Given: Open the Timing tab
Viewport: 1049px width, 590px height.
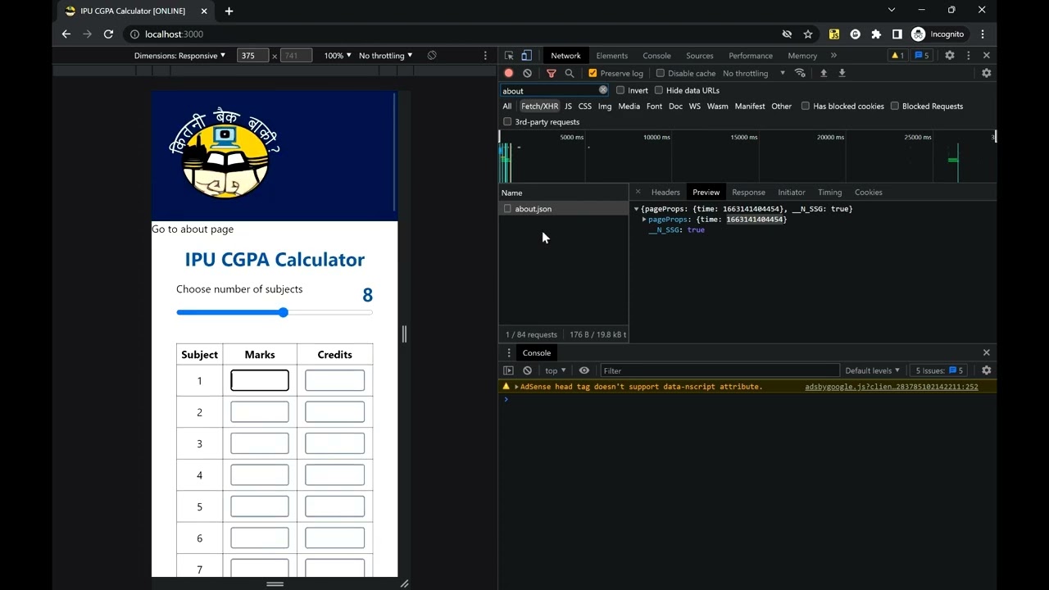Looking at the screenshot, I should click(x=829, y=192).
